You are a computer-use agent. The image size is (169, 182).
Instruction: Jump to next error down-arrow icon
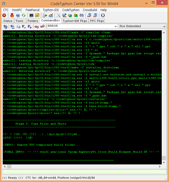[37, 27]
